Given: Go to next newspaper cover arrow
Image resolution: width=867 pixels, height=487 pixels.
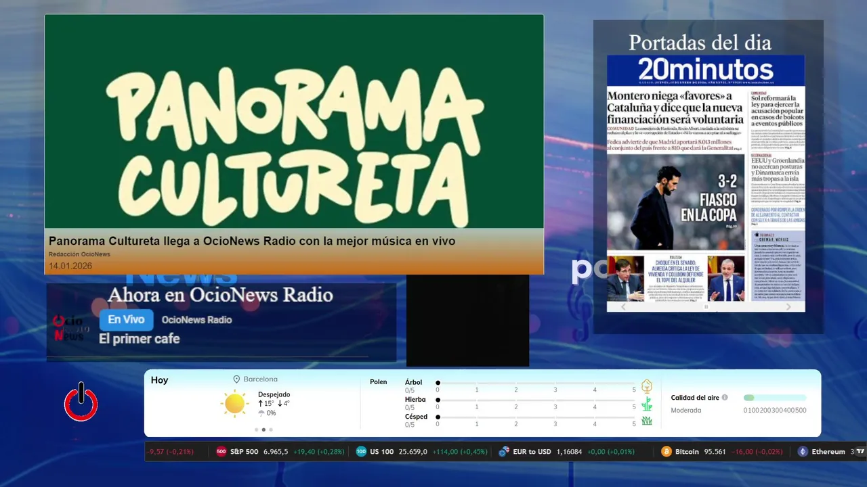Looking at the screenshot, I should point(788,306).
